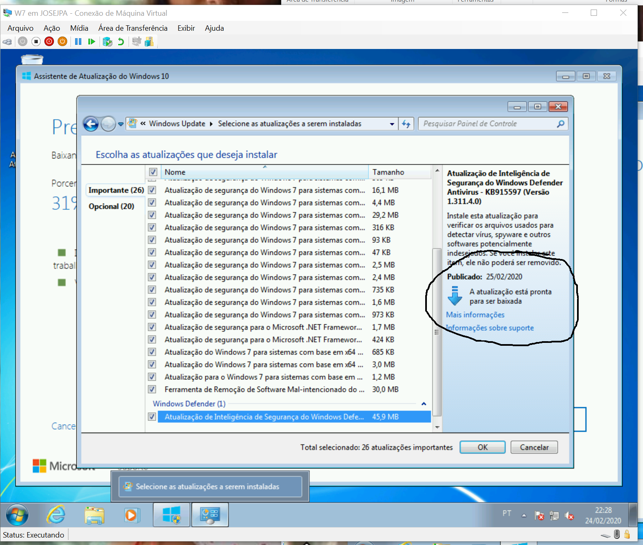This screenshot has height=545, width=643.
Task: Uncheck the Ferramenta de Remoção de Software checkbox
Action: tap(152, 389)
